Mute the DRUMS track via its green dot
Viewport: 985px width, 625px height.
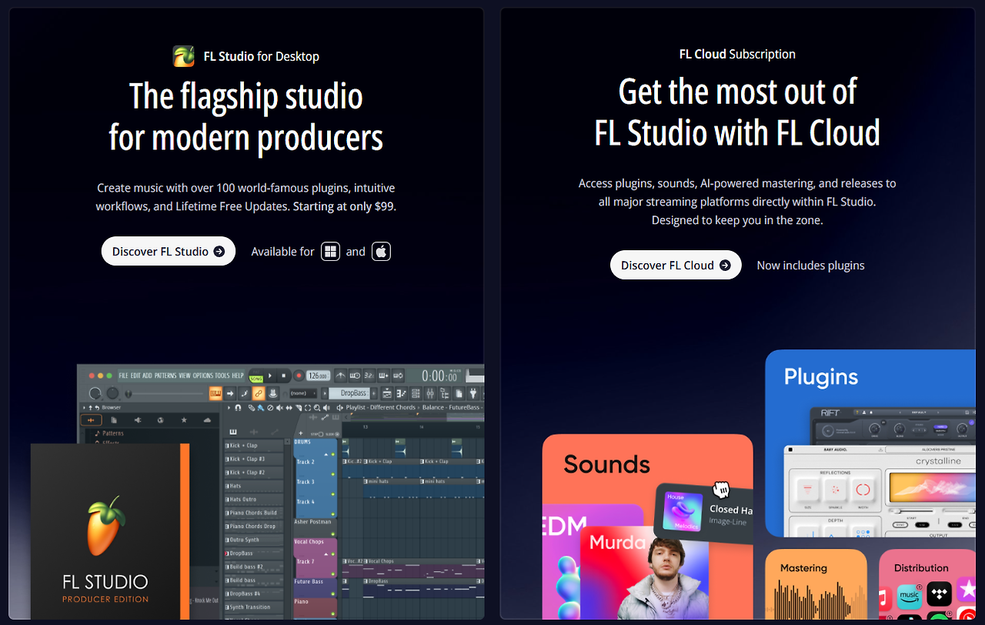click(333, 454)
